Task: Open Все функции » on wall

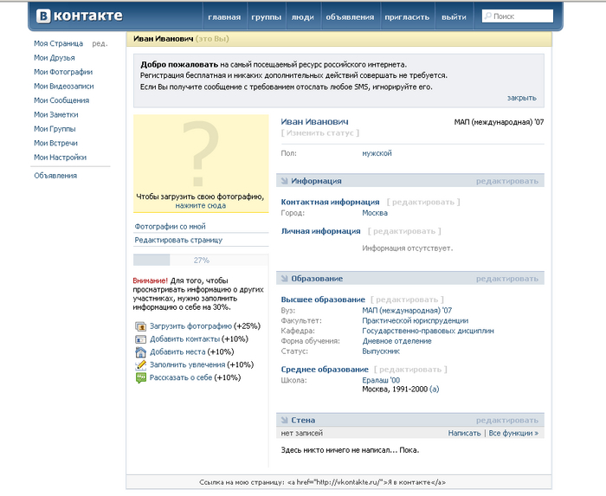Action: point(513,434)
